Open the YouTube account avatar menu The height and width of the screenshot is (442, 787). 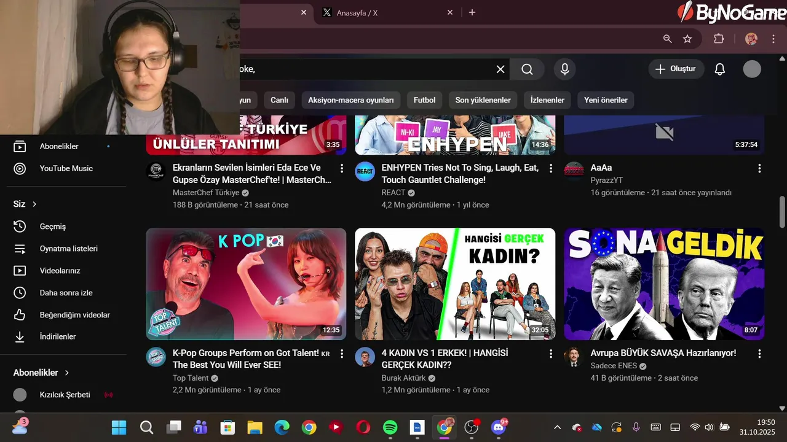tap(752, 69)
